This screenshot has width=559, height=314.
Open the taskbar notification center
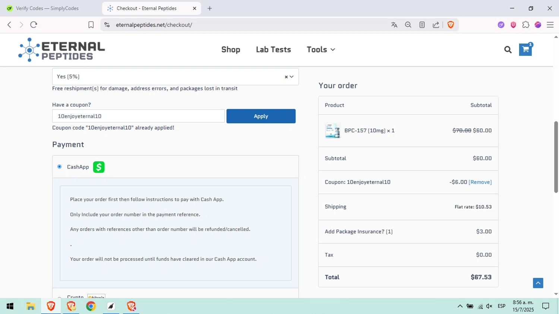[546, 306]
